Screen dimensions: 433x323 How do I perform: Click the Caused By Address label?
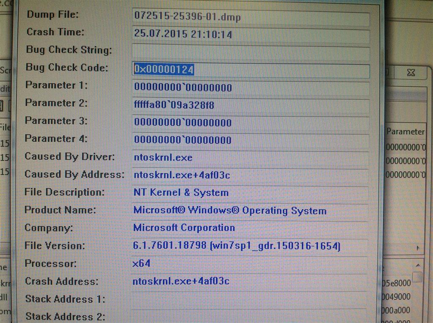pyautogui.click(x=74, y=174)
